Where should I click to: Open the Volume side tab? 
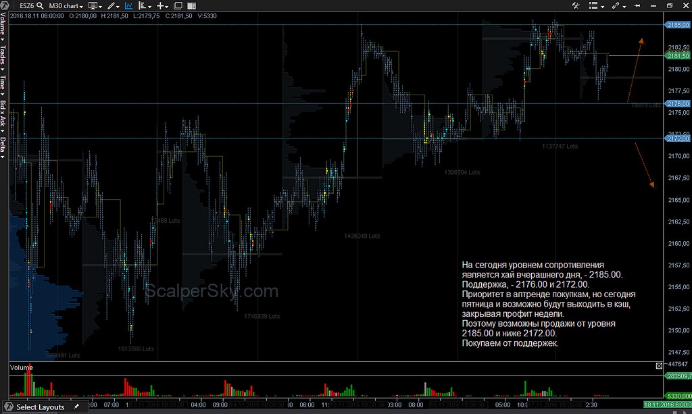coord(3,27)
